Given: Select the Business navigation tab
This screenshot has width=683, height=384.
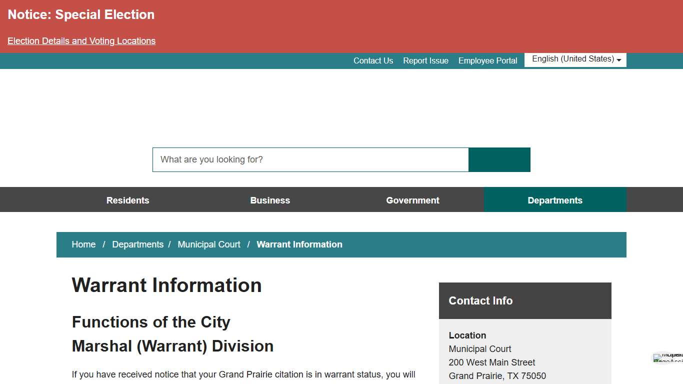Looking at the screenshot, I should coord(270,200).
